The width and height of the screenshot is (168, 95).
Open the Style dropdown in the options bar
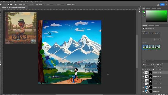[x=42, y=5]
